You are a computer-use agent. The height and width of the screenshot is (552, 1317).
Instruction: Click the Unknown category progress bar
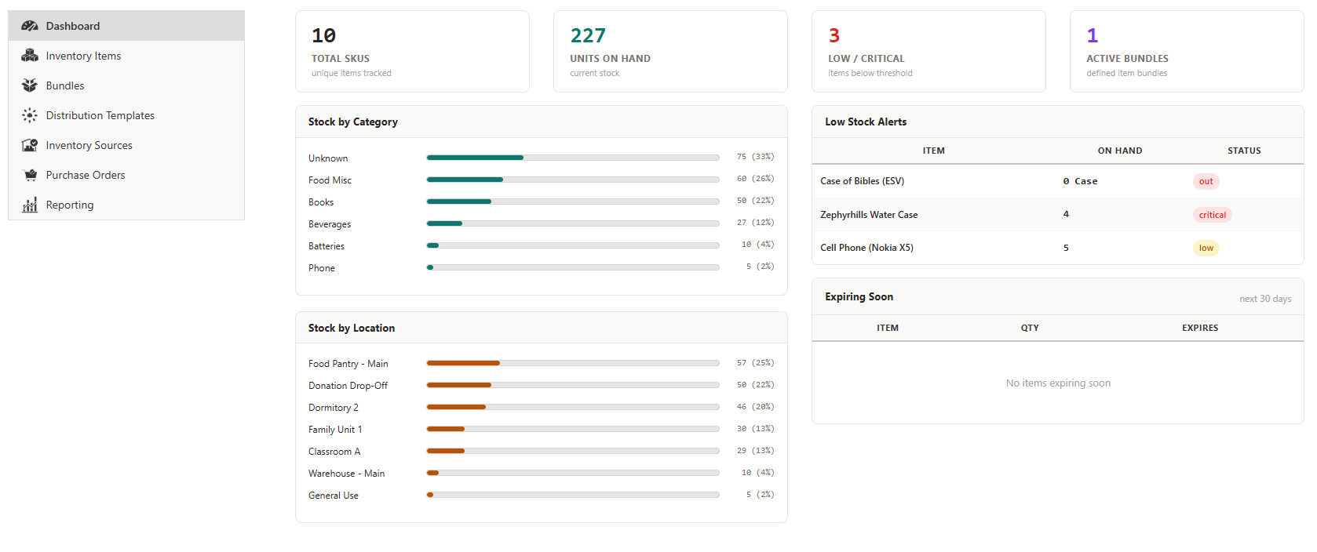coord(573,158)
